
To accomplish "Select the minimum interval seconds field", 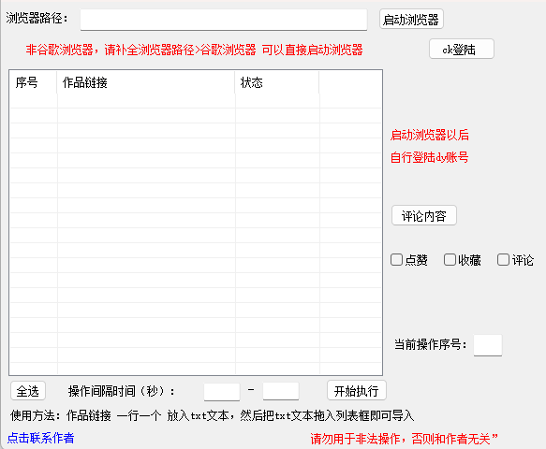I will click(x=222, y=392).
